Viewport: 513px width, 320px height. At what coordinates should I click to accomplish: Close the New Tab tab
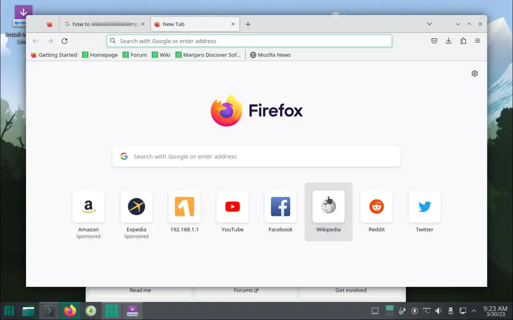click(x=233, y=24)
